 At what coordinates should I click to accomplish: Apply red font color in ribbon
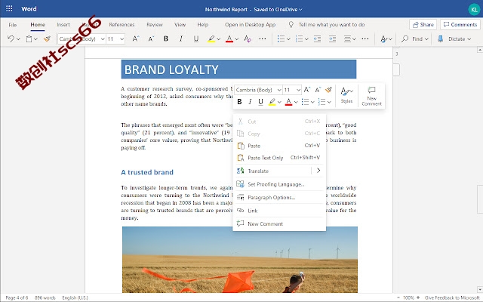coord(229,39)
